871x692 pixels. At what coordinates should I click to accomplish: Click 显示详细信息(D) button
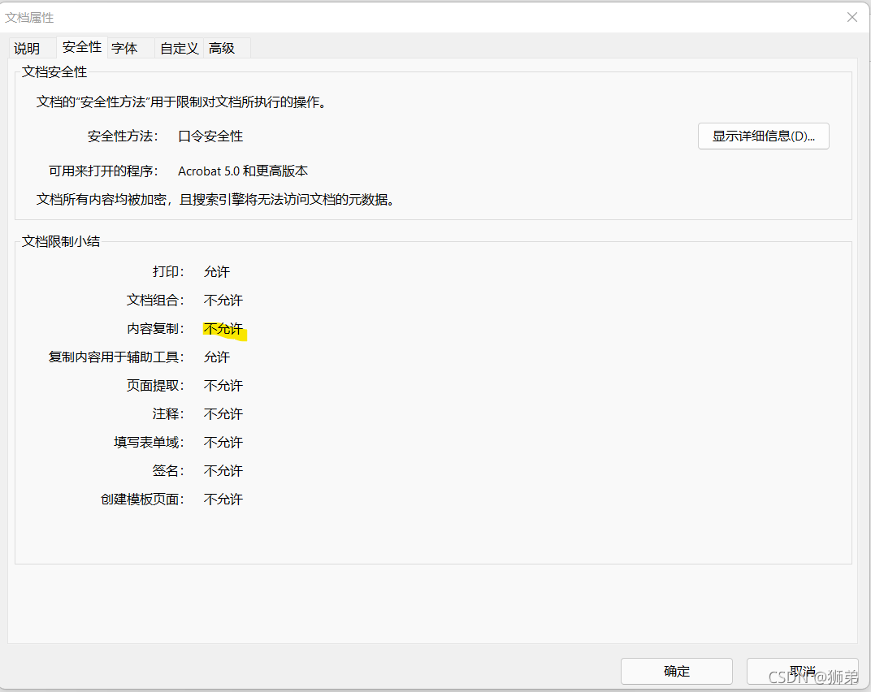pos(762,136)
